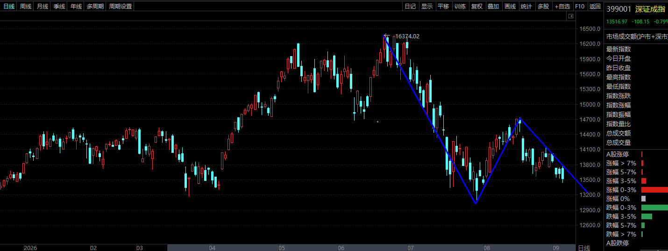Click the 06 month marker on timeline
Screen dimensions: 668x251
341,248
